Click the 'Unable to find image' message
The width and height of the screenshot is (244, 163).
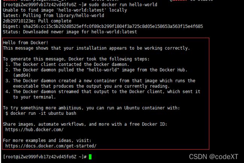[65, 10]
